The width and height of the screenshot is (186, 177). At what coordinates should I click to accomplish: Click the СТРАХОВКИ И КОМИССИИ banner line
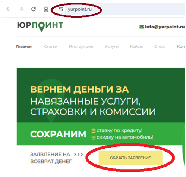[x=93, y=112]
